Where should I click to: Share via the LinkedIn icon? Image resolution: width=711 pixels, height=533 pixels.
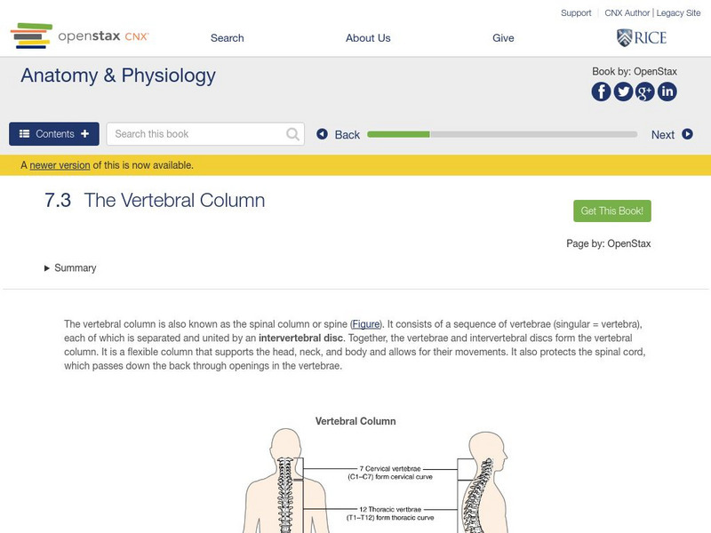tap(667, 91)
